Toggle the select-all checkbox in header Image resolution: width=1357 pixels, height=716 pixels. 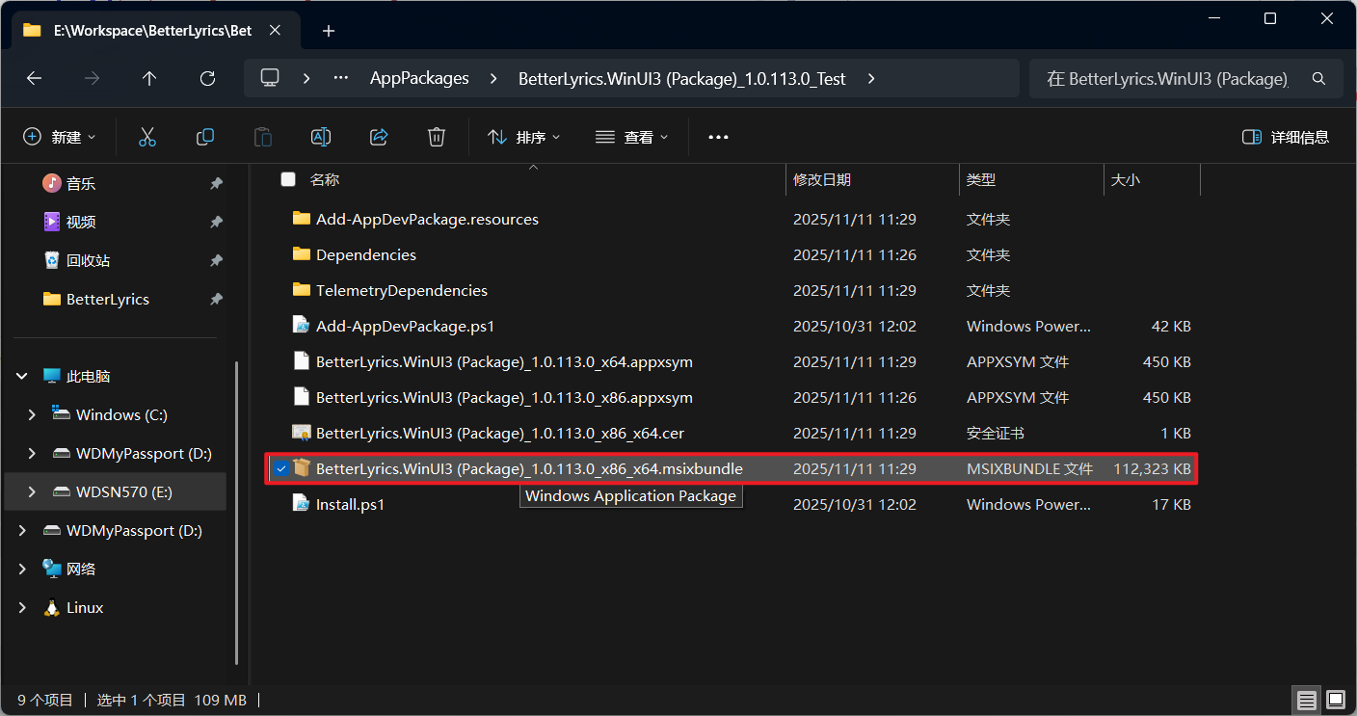pos(288,179)
